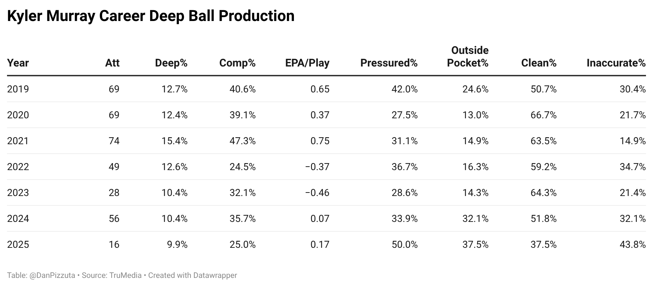The width and height of the screenshot is (653, 287).
Task: Click the Pressured% column header
Action: coord(389,63)
